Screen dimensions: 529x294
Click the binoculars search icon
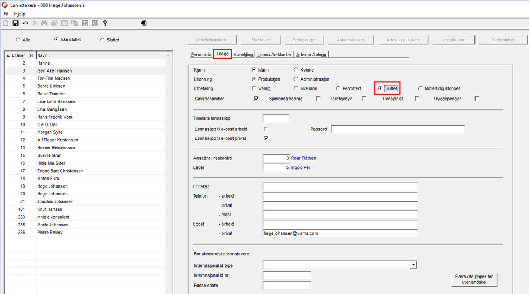point(44,23)
